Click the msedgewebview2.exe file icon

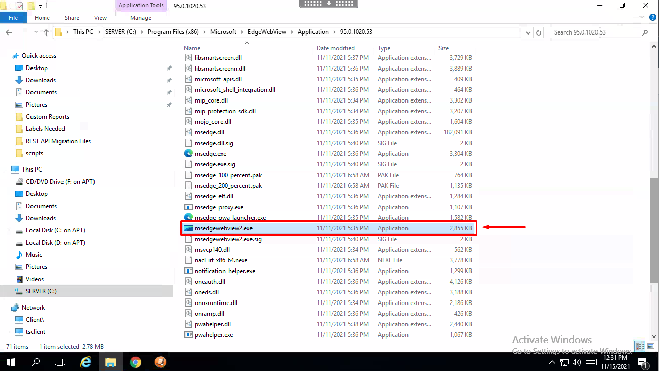pos(189,228)
